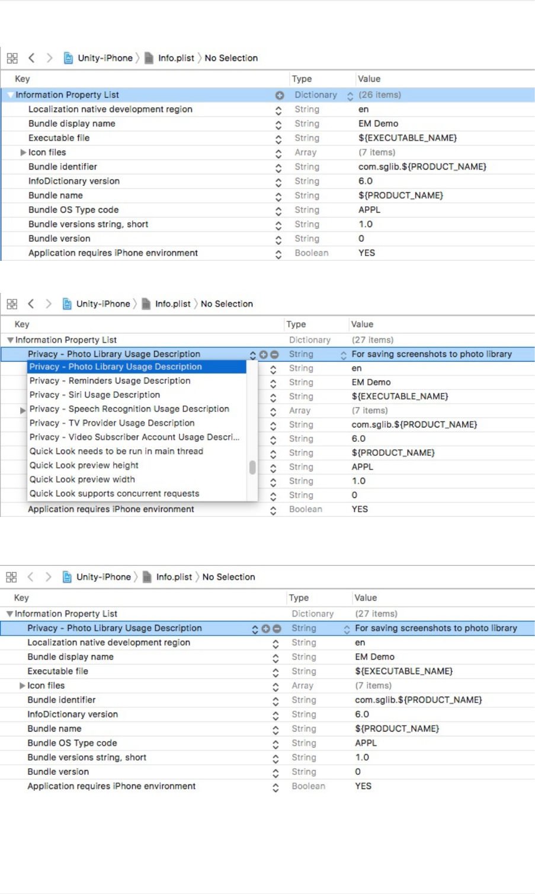535x894 pixels.
Task: Go back using arrow in middle screenshot
Action: (31, 304)
